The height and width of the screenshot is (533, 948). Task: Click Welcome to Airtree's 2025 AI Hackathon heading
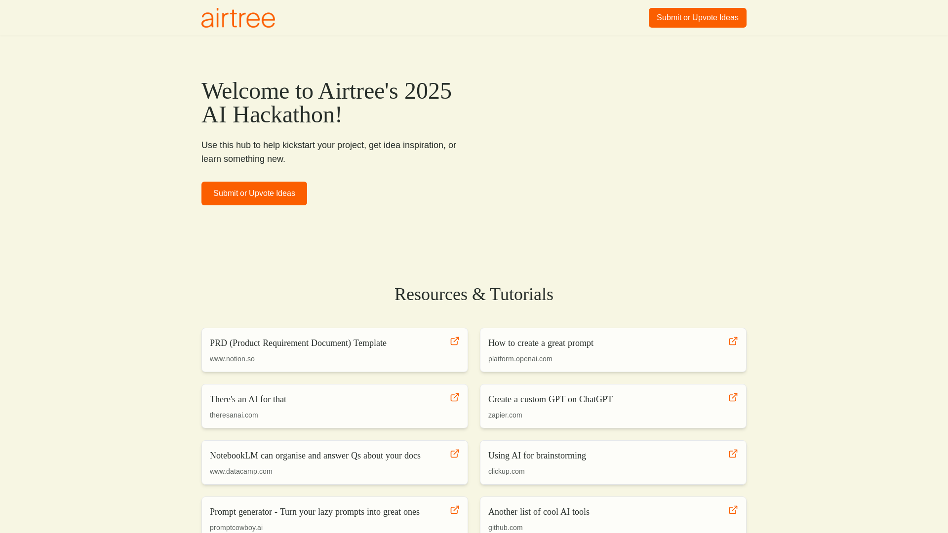click(326, 103)
